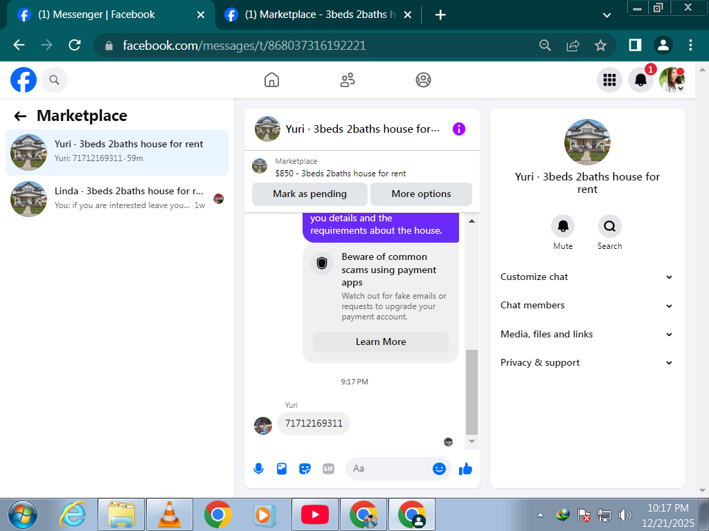Open the Friends icon in top nav
The width and height of the screenshot is (709, 531).
click(348, 80)
